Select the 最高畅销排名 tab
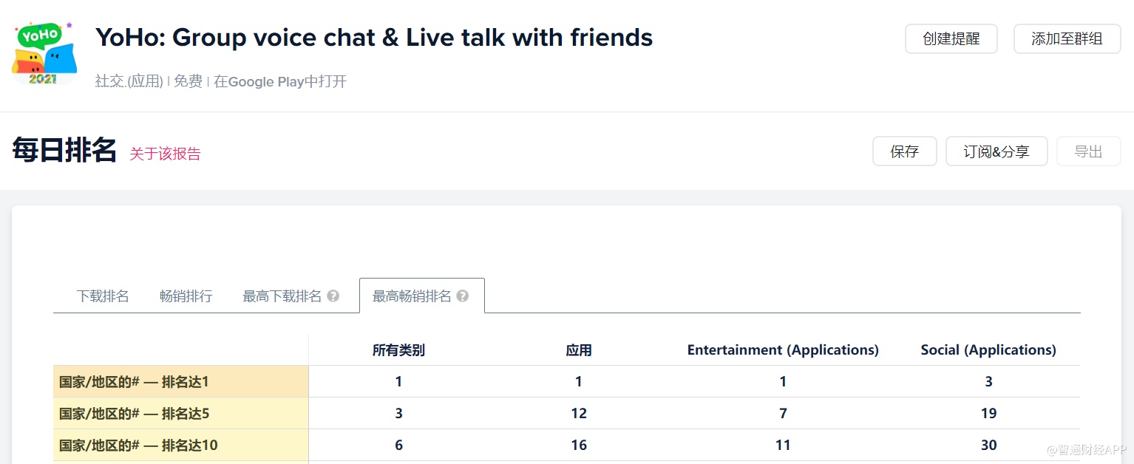Screen dimensions: 1134x464 [x=412, y=296]
